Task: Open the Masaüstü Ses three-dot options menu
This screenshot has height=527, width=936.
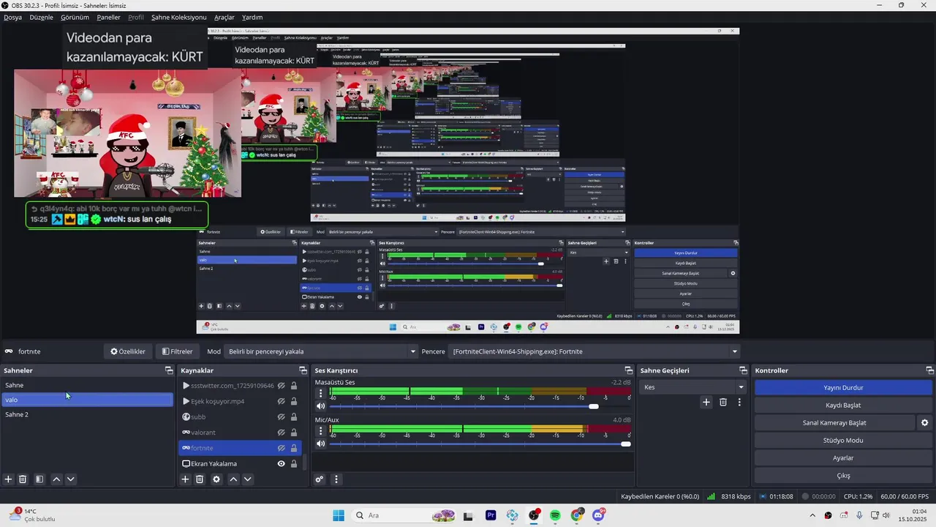Action: tap(320, 393)
